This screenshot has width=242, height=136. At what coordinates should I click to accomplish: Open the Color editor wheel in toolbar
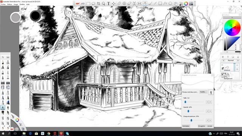pyautogui.click(x=186, y=3)
